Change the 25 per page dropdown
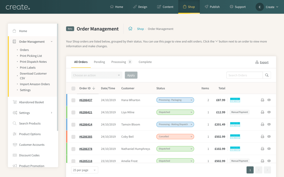284x177 pixels. click(x=85, y=170)
